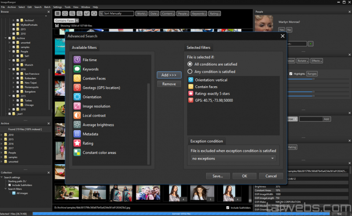Expand the Effects dropdown
The width and height of the screenshot is (352, 216).
[x=316, y=61]
